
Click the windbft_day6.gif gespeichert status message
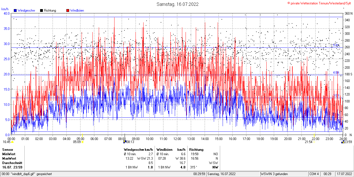click(x=31, y=174)
